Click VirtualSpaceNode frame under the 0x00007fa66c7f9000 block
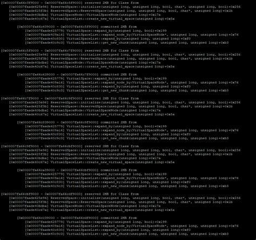Screen dimensions: 256x240 pos(85,111)
